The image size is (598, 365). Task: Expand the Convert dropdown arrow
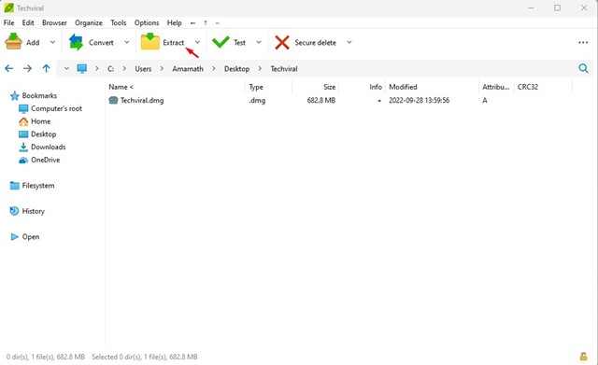(x=127, y=42)
